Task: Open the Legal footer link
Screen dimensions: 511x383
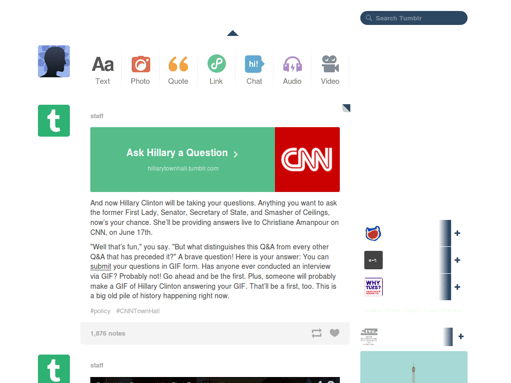Action: [431, 310]
